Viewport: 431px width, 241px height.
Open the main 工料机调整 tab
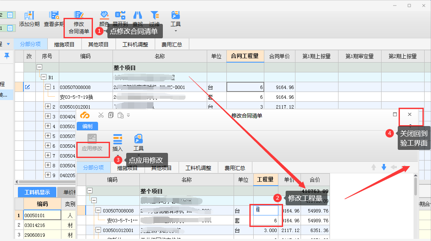coord(135,44)
